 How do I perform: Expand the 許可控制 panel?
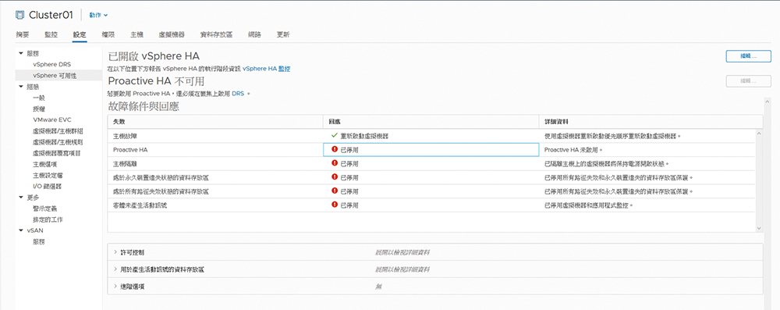click(115, 253)
